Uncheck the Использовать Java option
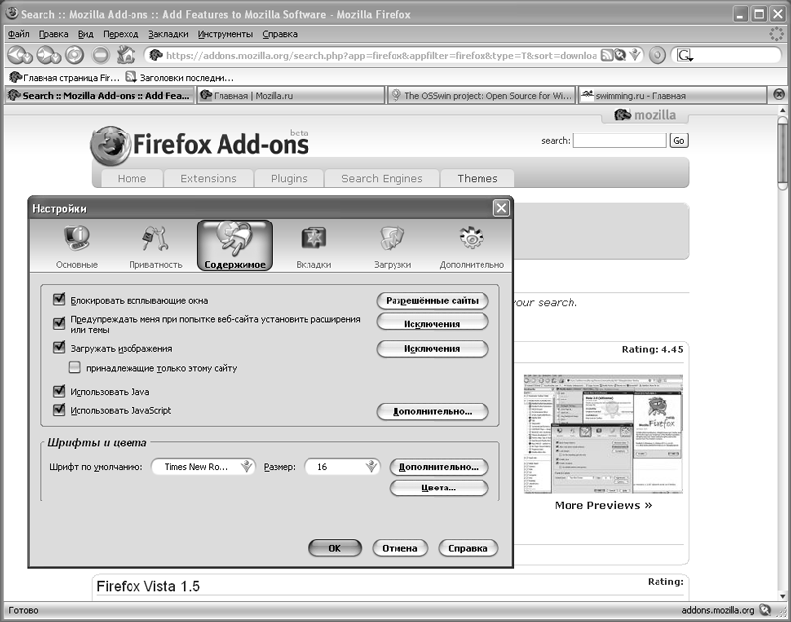 tap(59, 392)
